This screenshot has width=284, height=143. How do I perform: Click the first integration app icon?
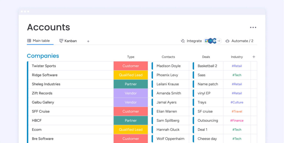click(x=206, y=41)
